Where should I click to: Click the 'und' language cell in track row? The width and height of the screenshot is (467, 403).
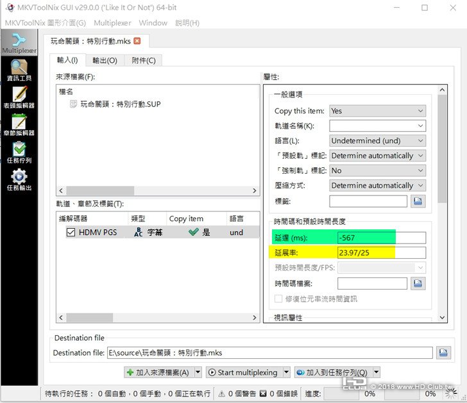[237, 233]
